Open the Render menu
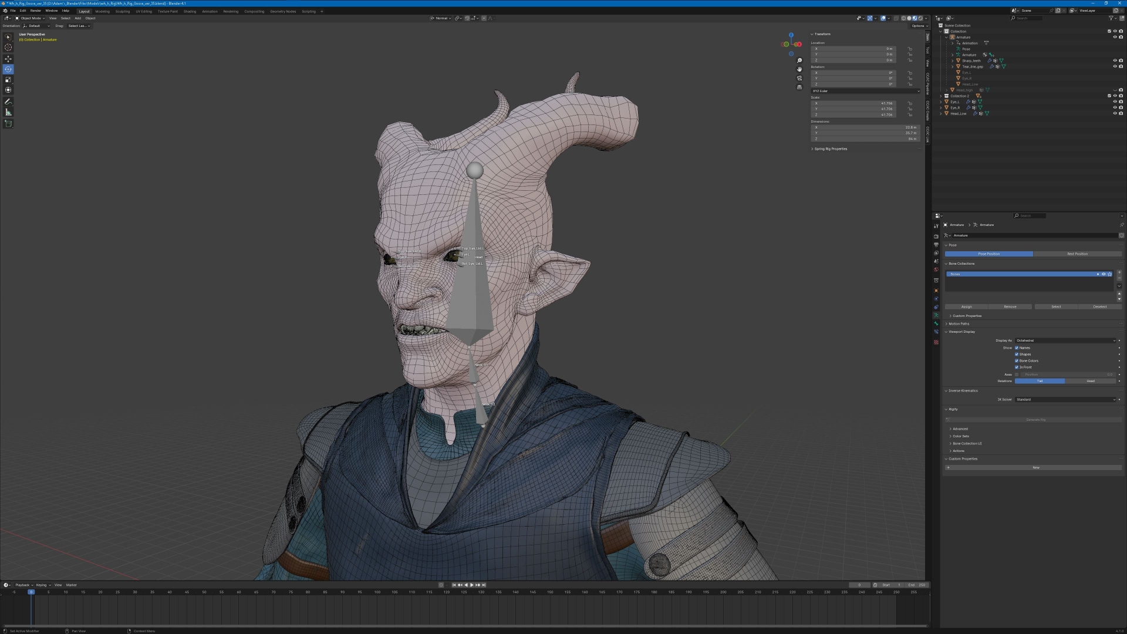 click(36, 11)
